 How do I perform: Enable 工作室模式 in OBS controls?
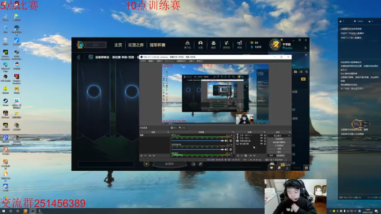click(x=279, y=146)
